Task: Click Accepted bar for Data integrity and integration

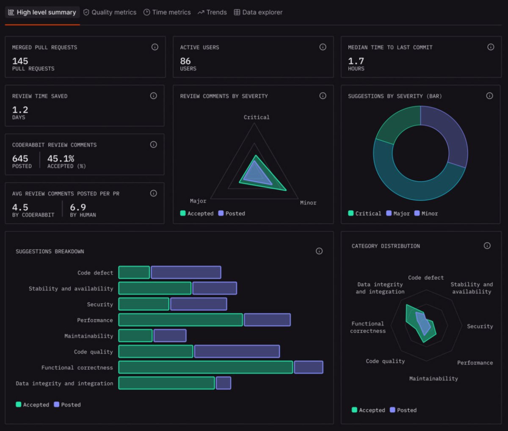Action: pyautogui.click(x=167, y=383)
